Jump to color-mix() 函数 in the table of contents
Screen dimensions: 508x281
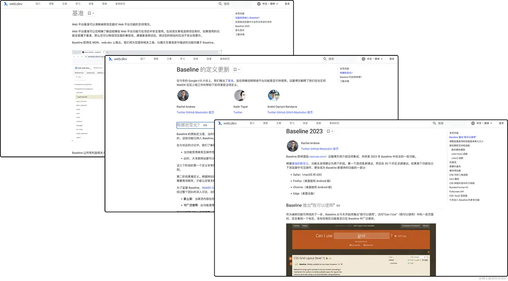pyautogui.click(x=459, y=154)
